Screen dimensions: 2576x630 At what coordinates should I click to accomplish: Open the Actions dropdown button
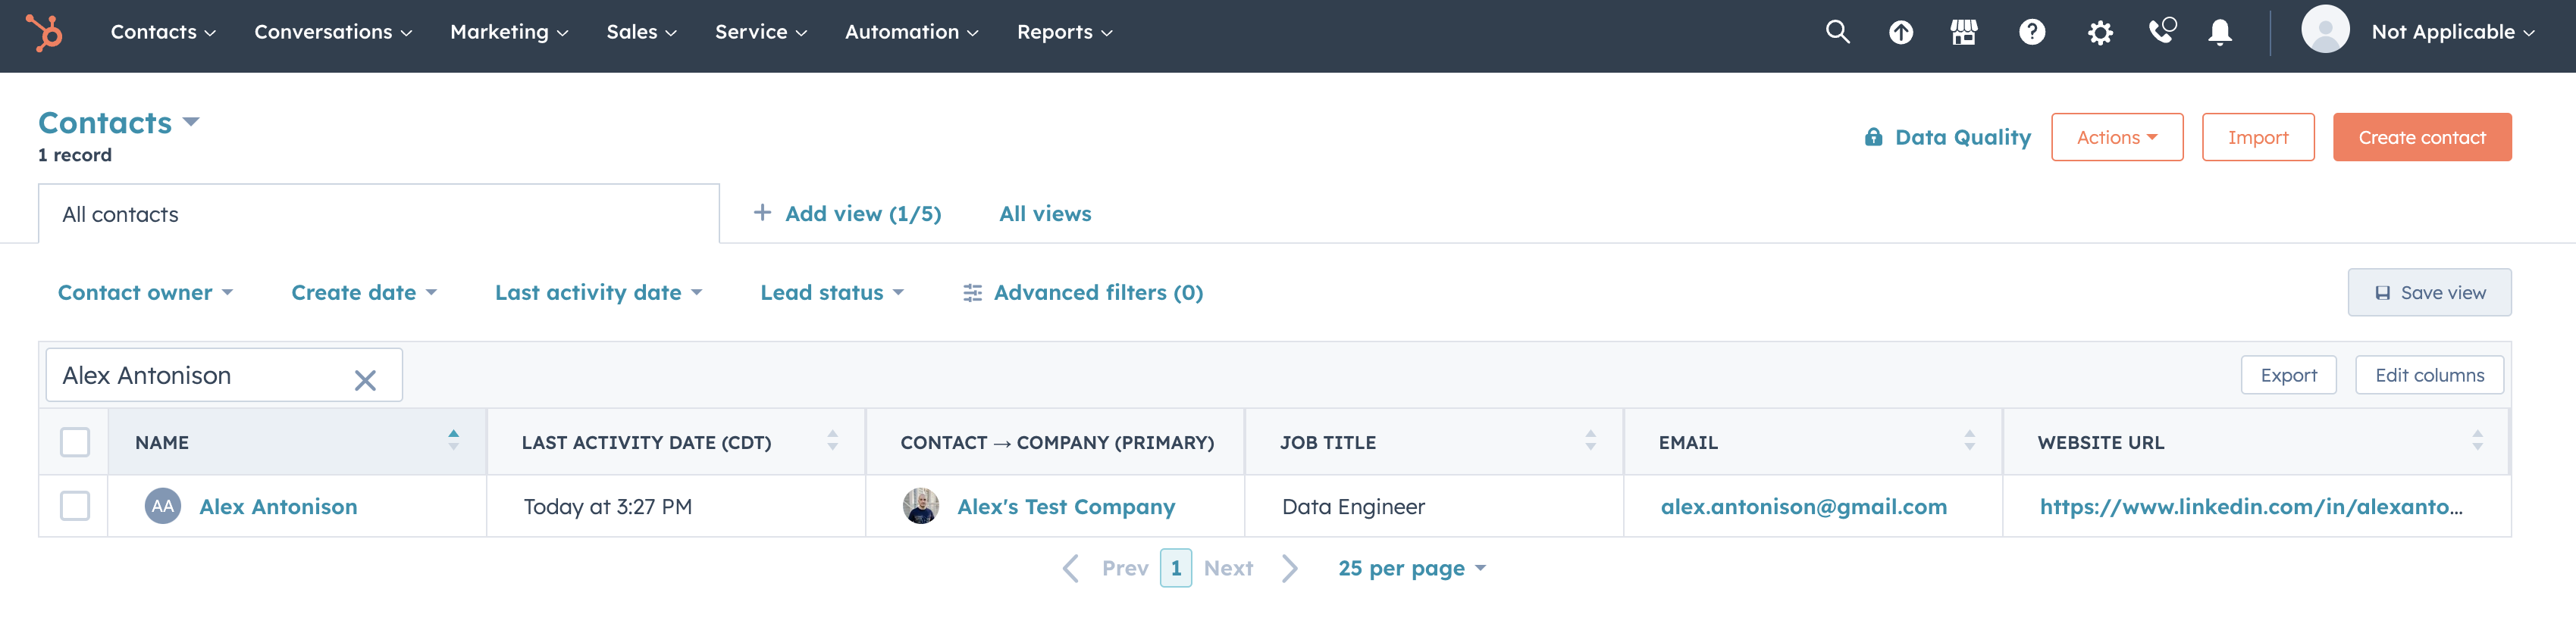point(2116,138)
